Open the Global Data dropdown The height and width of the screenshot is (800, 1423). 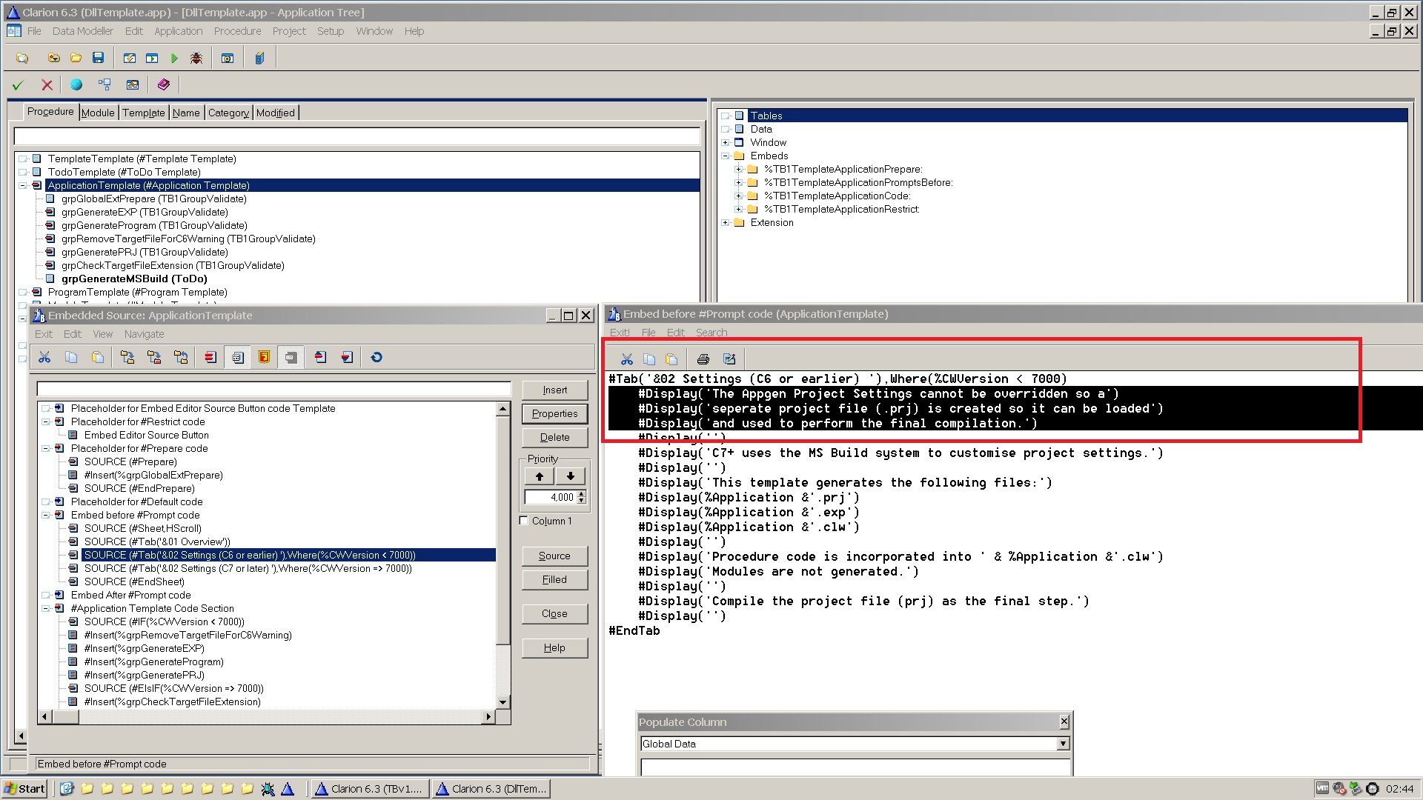click(x=1063, y=744)
